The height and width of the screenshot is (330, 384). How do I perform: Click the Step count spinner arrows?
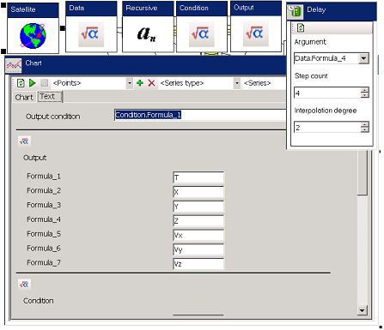pyautogui.click(x=365, y=93)
